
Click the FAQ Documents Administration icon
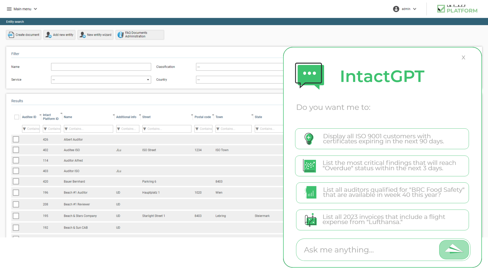[x=120, y=35]
